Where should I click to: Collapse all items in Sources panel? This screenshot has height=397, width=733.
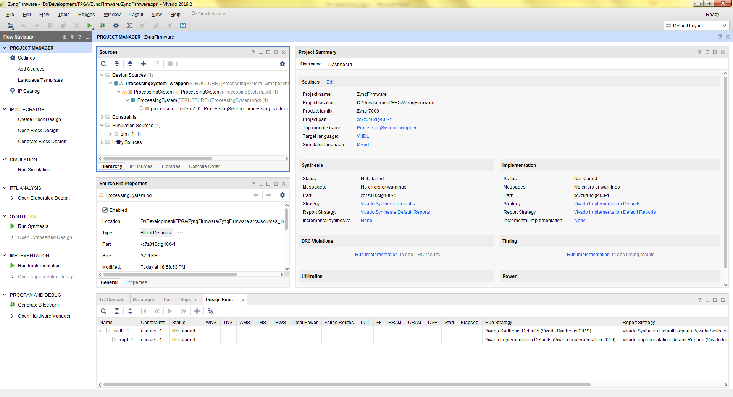[x=117, y=64]
